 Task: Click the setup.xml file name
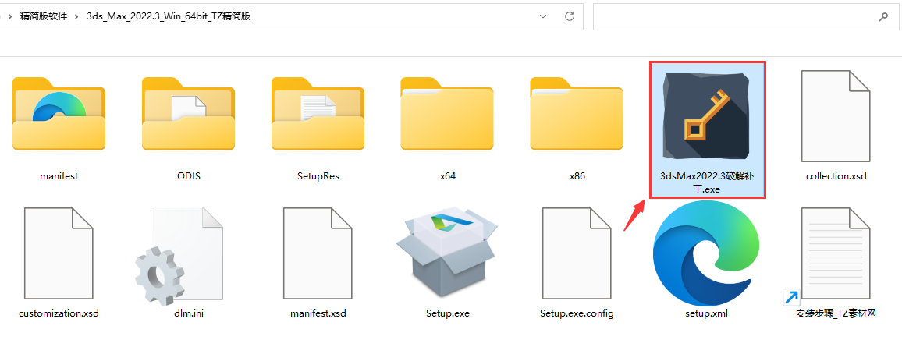pyautogui.click(x=707, y=313)
